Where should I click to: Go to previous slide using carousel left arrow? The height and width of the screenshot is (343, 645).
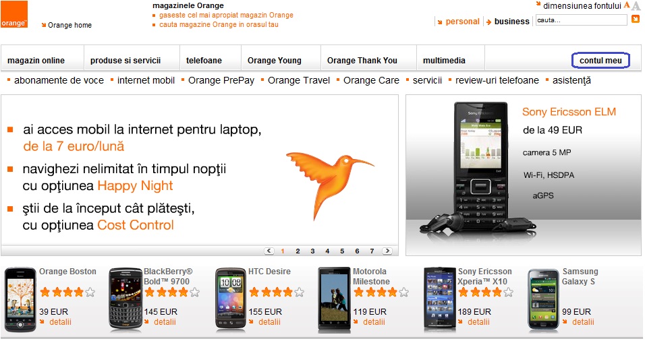point(269,251)
